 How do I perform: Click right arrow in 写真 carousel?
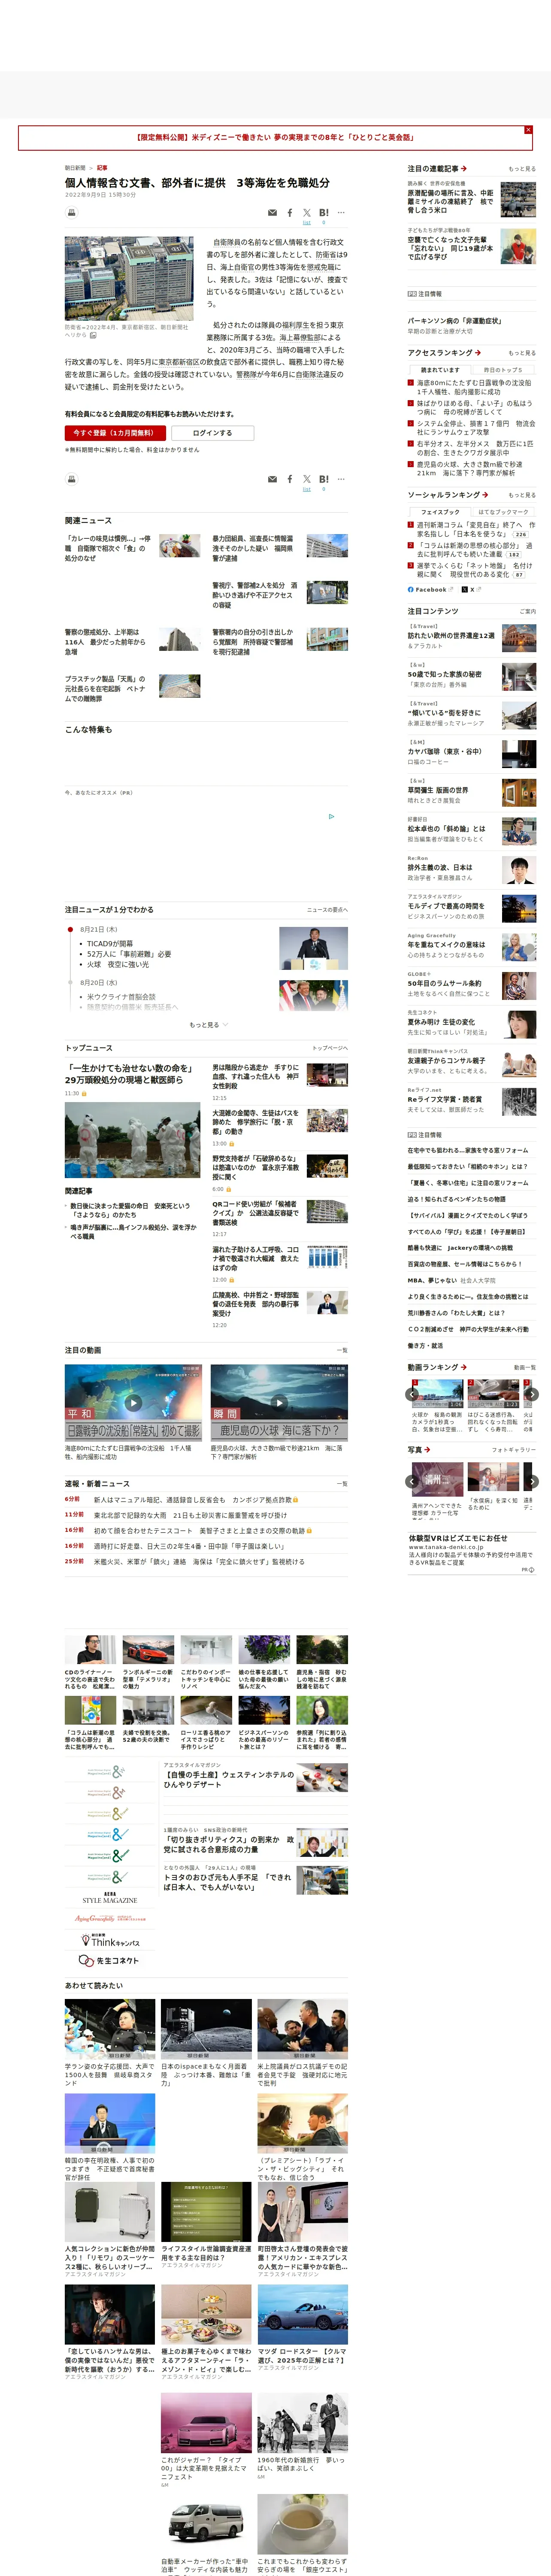532,1482
